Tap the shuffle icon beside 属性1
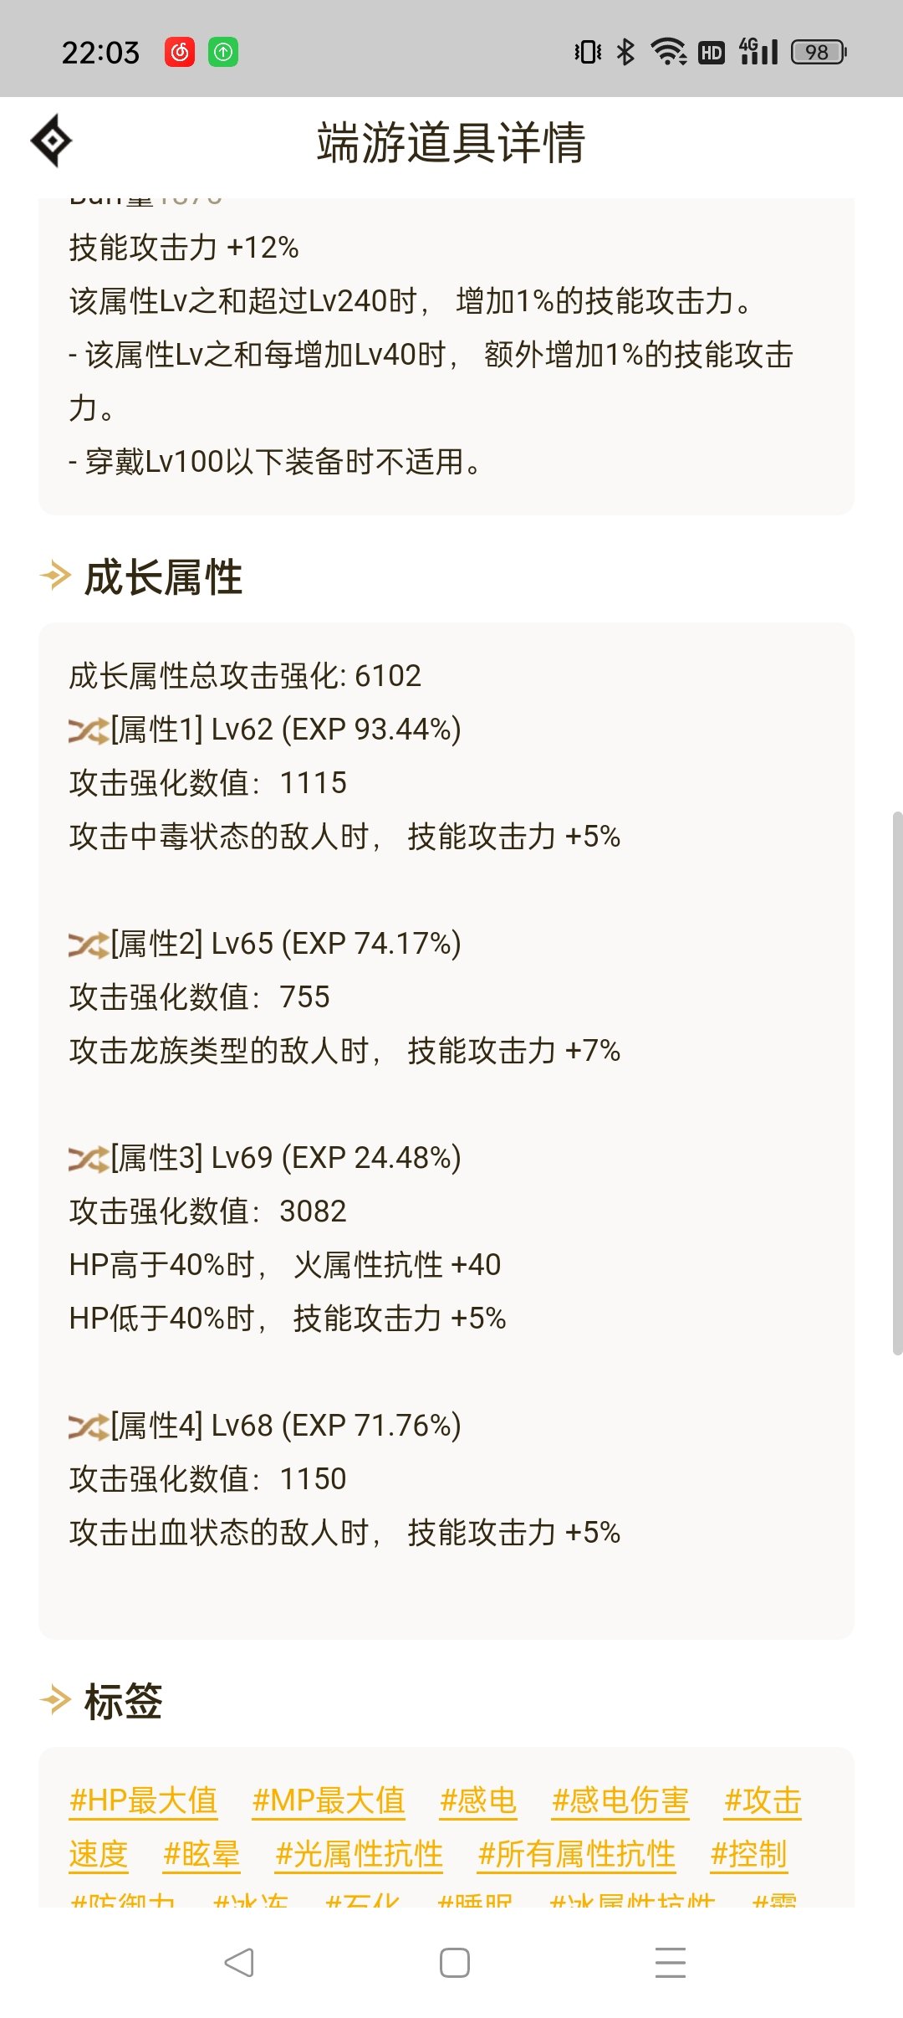The width and height of the screenshot is (903, 2018). coord(88,730)
